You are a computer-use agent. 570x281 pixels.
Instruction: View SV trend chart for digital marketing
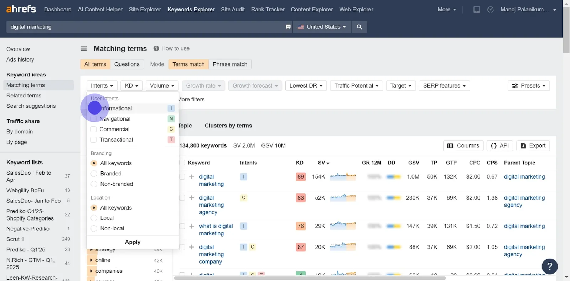coord(343,176)
